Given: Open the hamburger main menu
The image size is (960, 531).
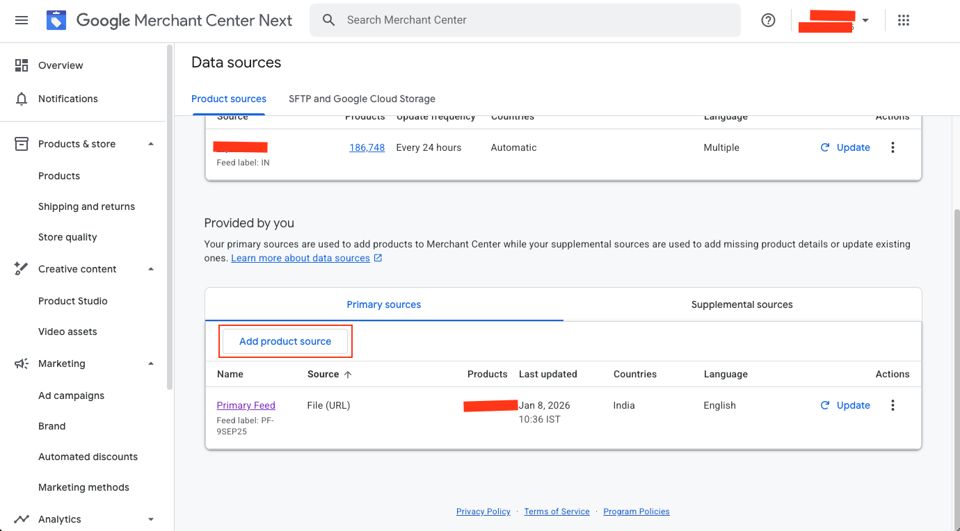Looking at the screenshot, I should 22,20.
